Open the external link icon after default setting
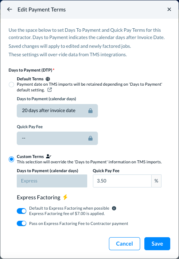 coord(50,90)
